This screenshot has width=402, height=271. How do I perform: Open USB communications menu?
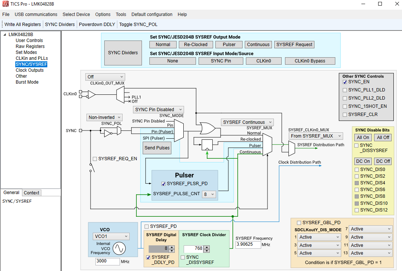pos(36,14)
